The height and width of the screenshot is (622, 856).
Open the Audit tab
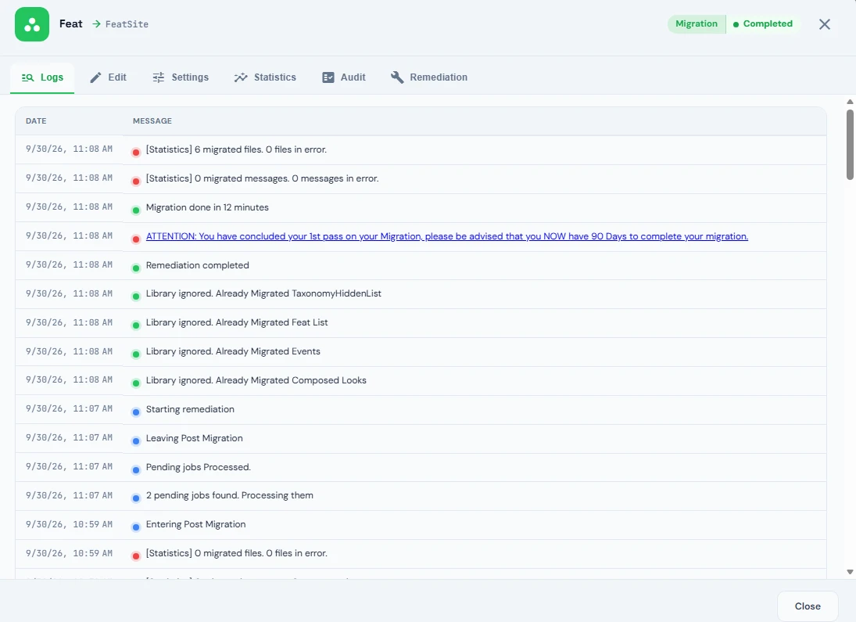[344, 77]
